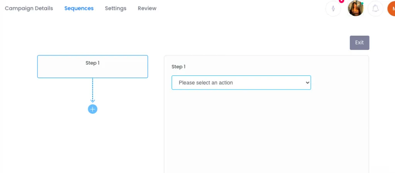This screenshot has width=395, height=173.
Task: Click the red badge on lightning icon
Action: (x=342, y=1)
